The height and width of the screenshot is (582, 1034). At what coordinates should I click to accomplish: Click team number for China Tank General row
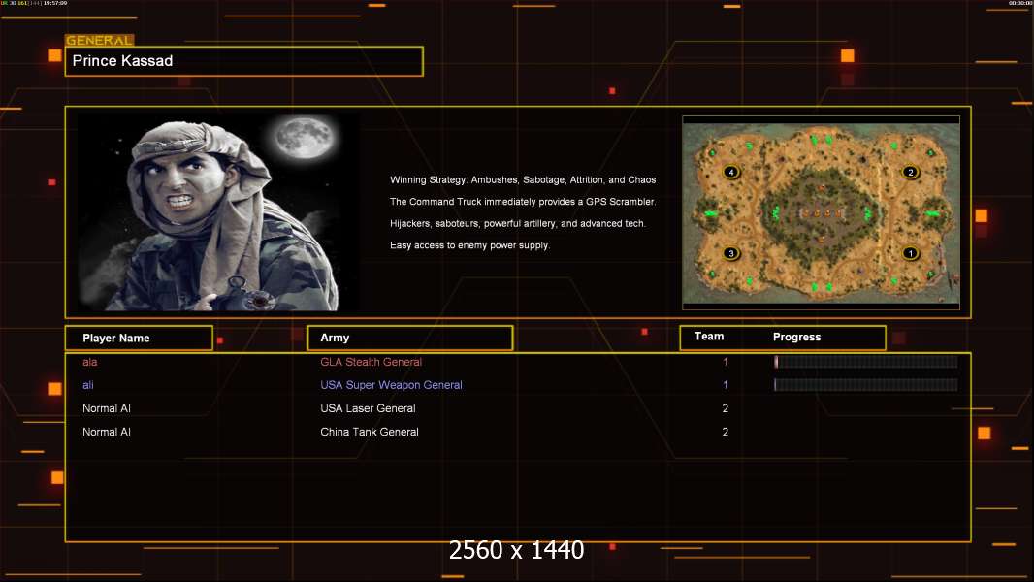tap(726, 432)
